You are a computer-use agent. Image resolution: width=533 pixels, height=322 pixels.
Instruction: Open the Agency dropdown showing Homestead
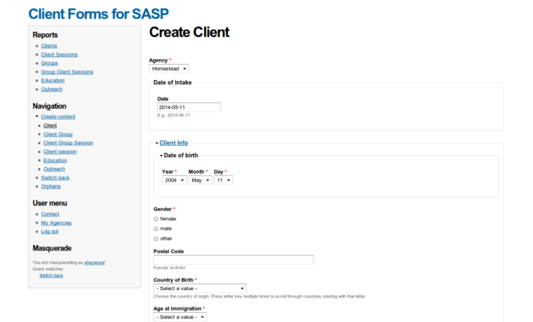click(169, 69)
